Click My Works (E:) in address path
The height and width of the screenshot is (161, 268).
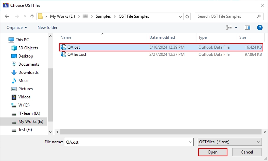coord(62,16)
